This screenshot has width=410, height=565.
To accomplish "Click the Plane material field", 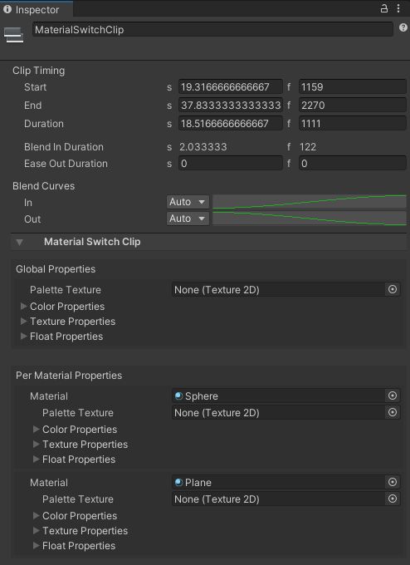I will tap(278, 483).
